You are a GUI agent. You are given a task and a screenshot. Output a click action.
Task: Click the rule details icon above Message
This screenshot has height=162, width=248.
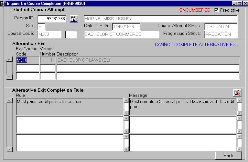(237, 93)
